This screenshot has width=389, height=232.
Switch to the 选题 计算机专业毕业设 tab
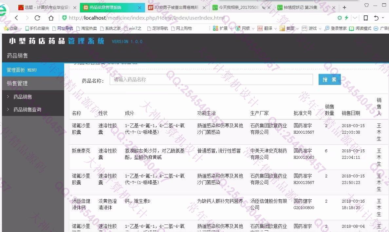47,8
